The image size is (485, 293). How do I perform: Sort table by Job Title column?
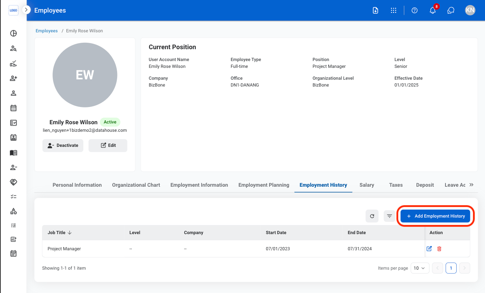click(x=60, y=233)
